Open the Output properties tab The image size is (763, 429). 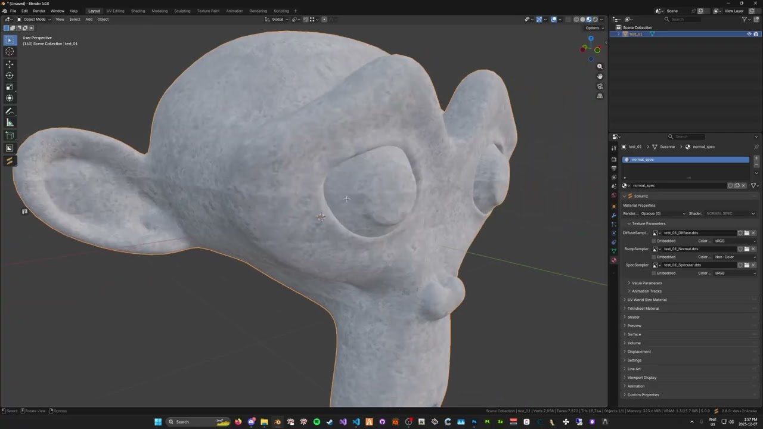click(614, 169)
